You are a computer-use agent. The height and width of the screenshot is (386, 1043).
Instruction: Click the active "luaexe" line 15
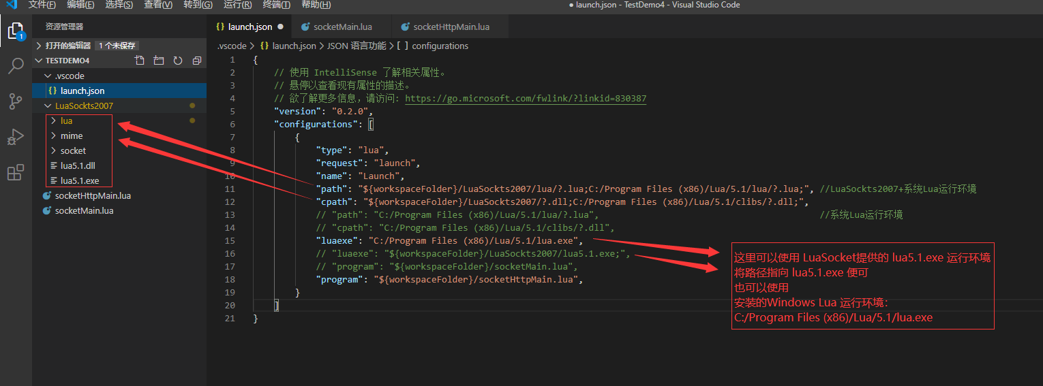(450, 240)
